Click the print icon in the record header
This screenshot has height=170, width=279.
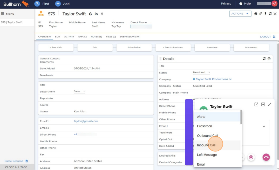(256, 14)
